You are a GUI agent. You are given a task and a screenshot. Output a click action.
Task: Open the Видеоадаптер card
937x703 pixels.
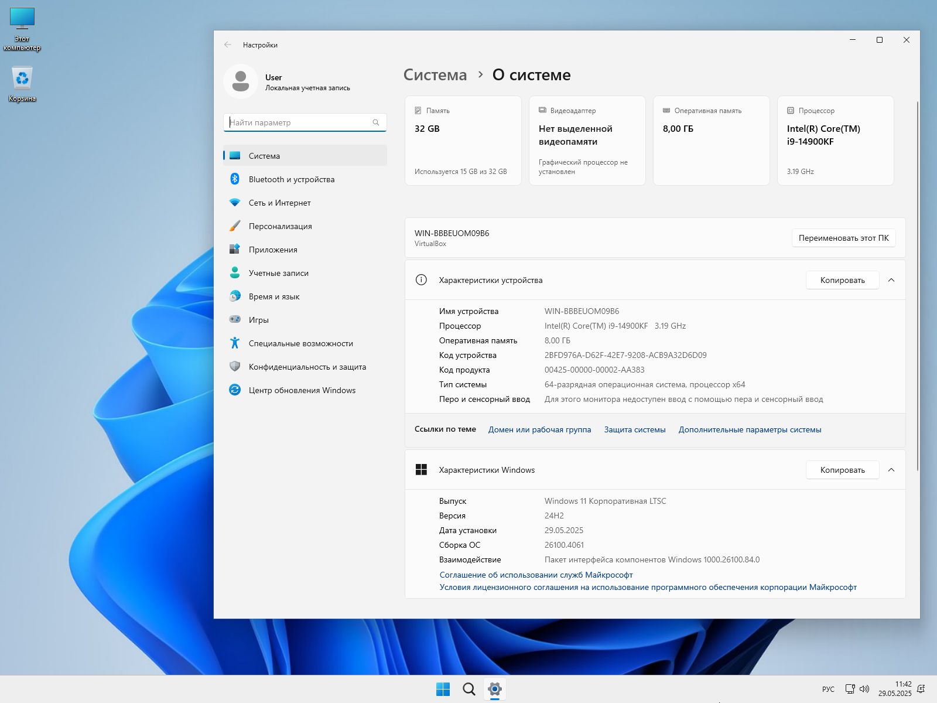click(587, 141)
